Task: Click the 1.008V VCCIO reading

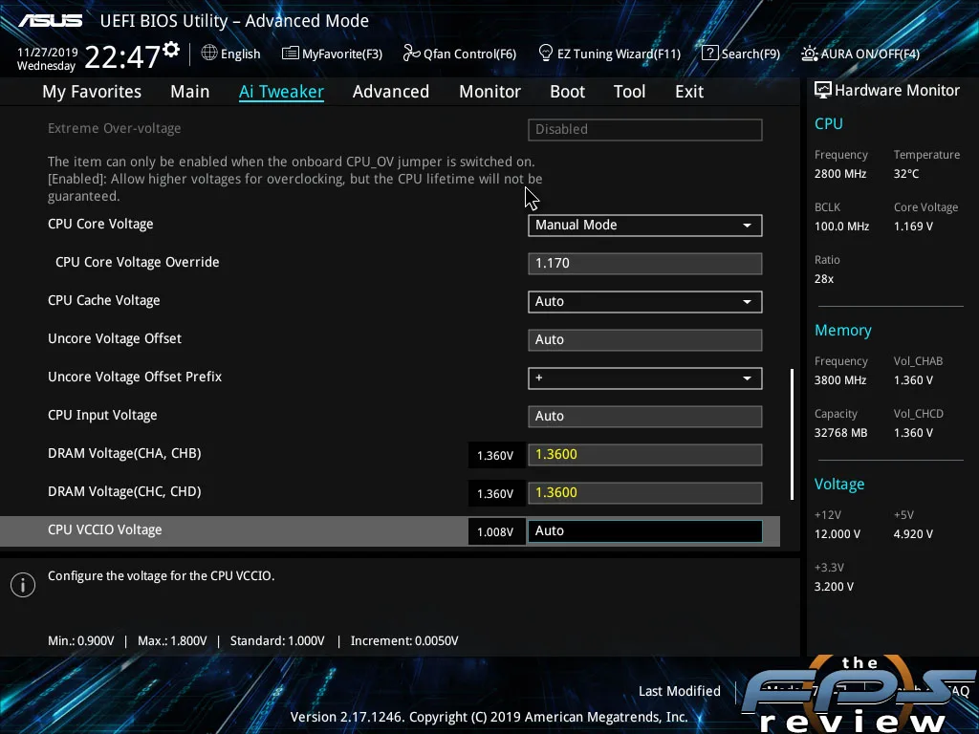Action: pos(495,531)
